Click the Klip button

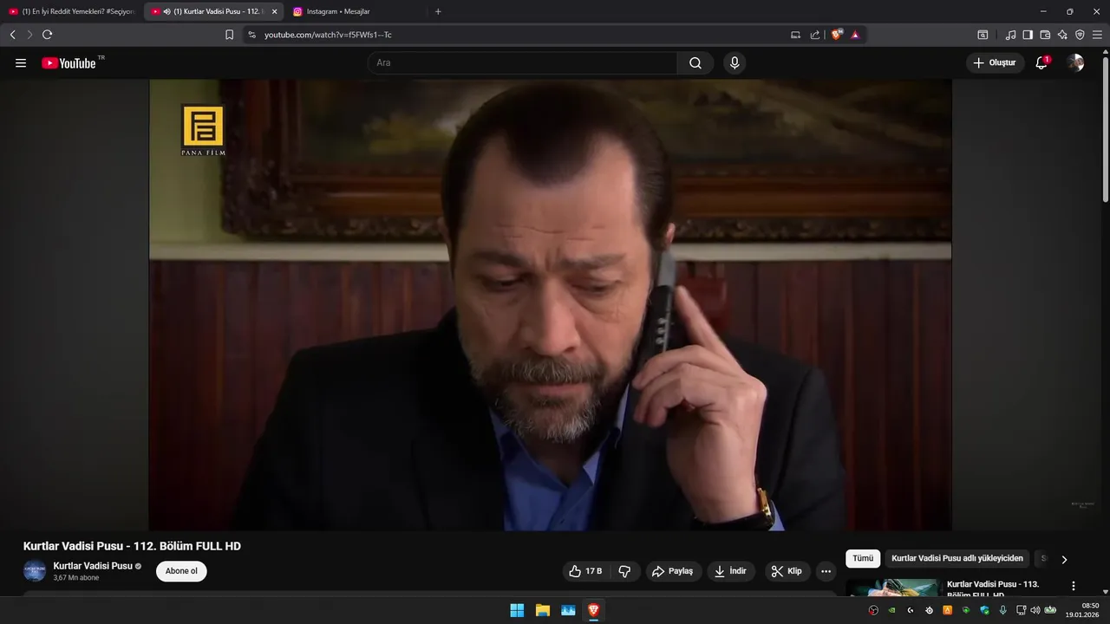click(x=787, y=571)
